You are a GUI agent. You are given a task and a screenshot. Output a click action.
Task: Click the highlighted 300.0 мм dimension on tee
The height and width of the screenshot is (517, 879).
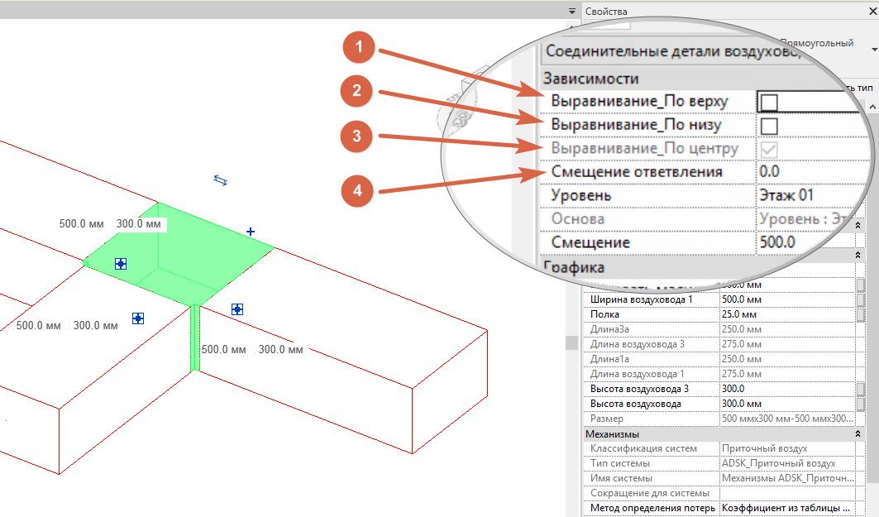pyautogui.click(x=138, y=223)
